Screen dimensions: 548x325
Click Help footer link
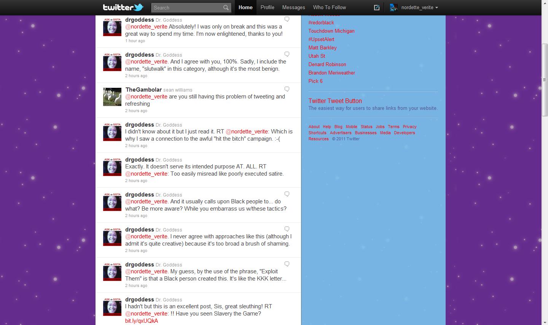tap(327, 127)
